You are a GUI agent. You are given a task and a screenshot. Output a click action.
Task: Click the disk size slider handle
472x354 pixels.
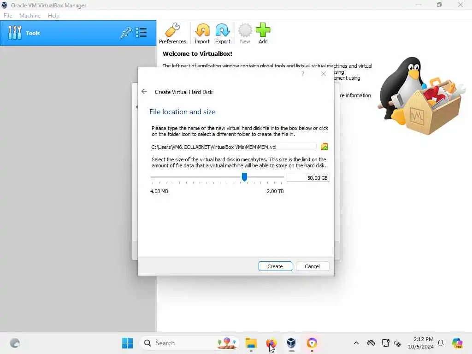pos(244,177)
